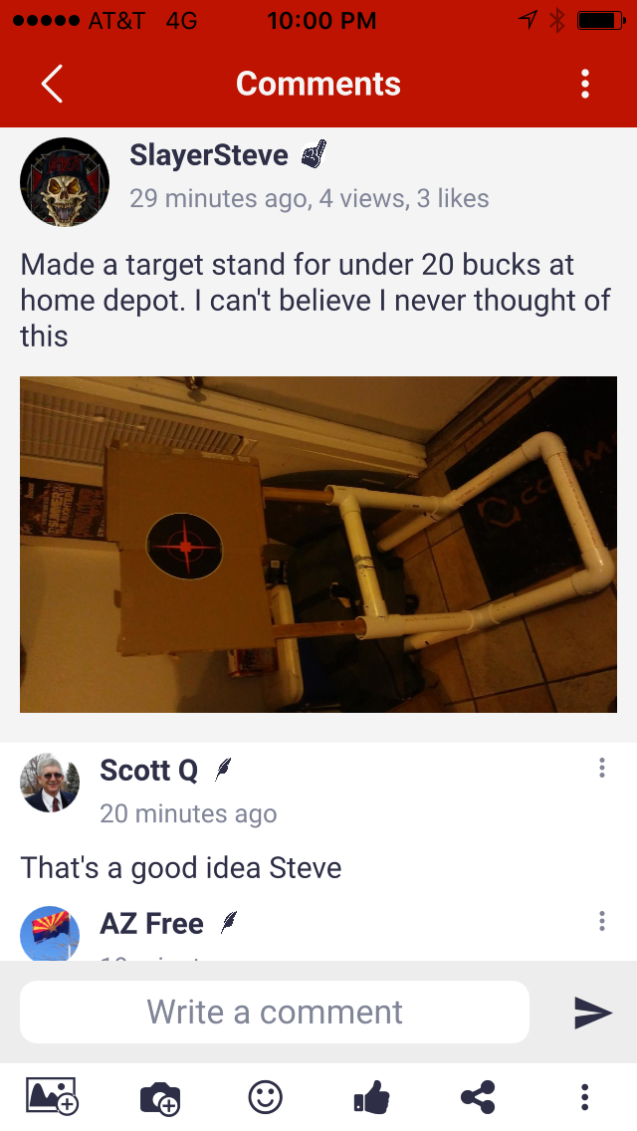Open SlayerSteve's profile by username
637x1131 pixels.
(208, 154)
